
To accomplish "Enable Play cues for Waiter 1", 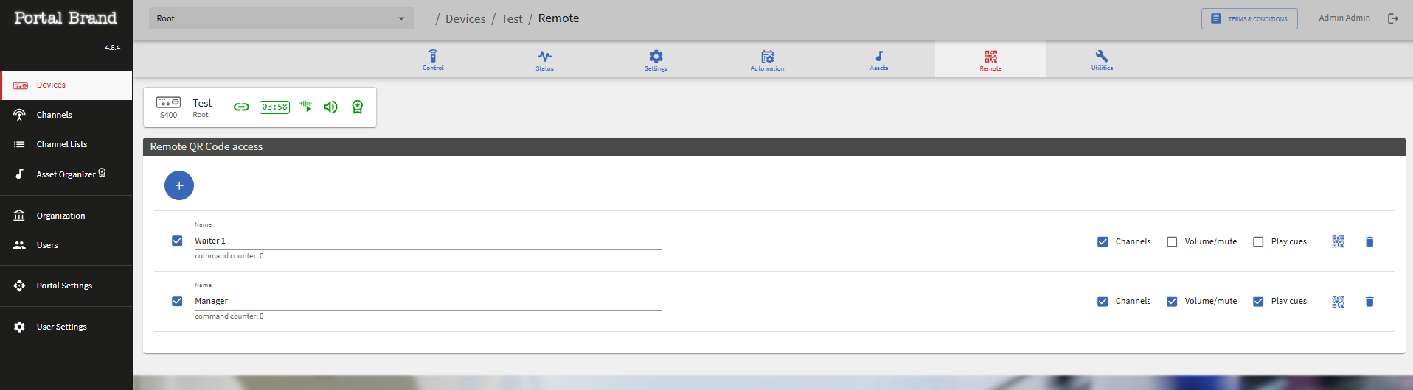I will coord(1258,241).
